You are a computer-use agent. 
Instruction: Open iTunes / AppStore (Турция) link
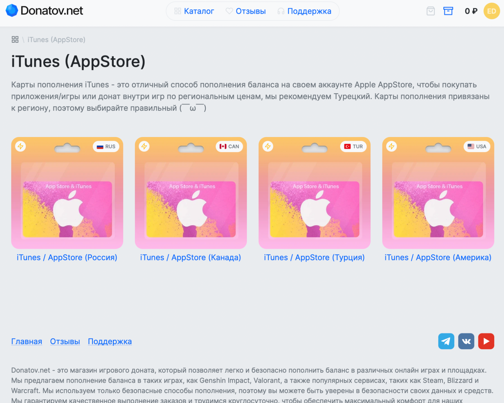pyautogui.click(x=314, y=258)
